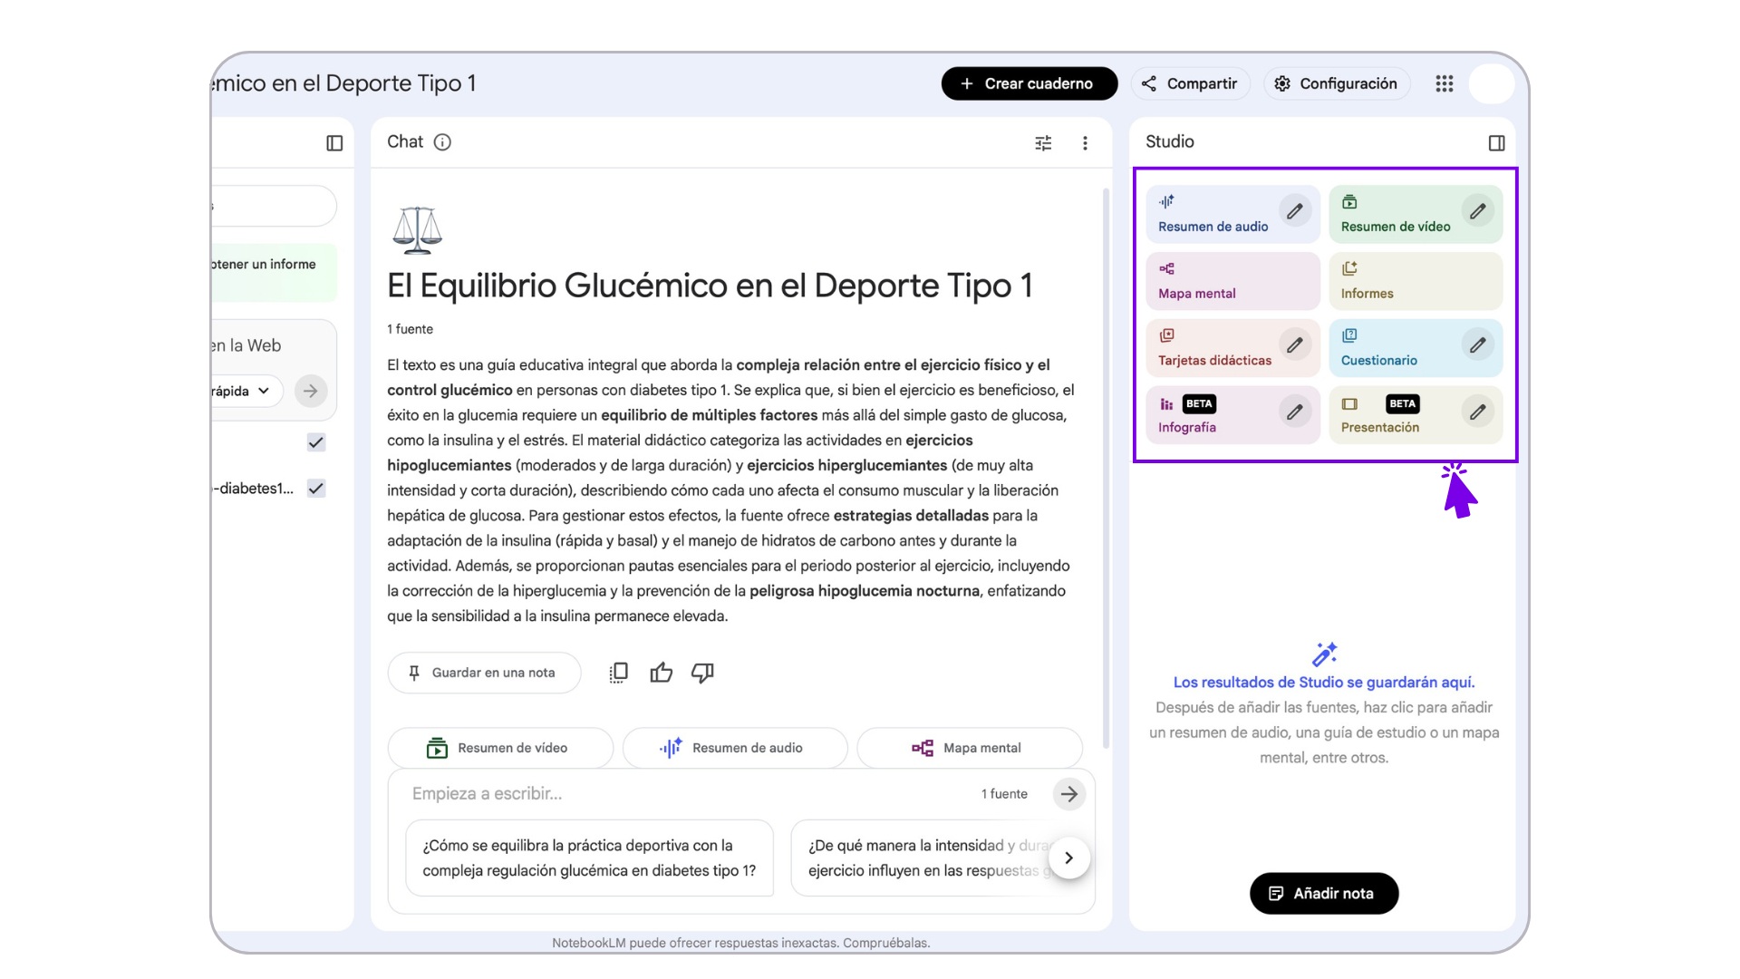Uncheck the diabetes1 source checkbox
This screenshot has width=1740, height=979.
[x=316, y=489]
